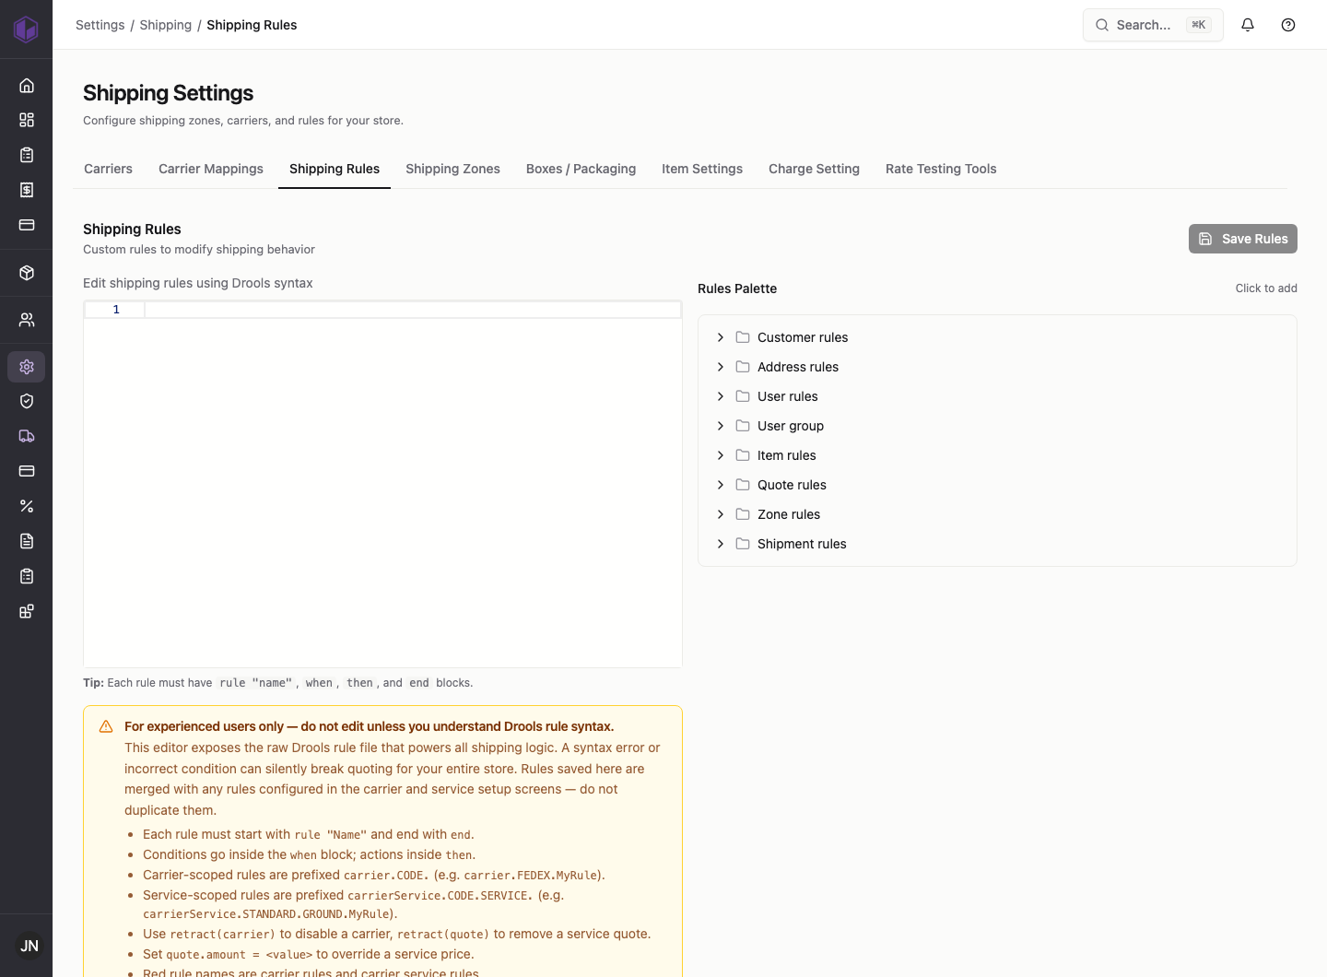Click the Zone rules folder icon
Viewport: 1327px width, 977px height.
click(x=743, y=514)
